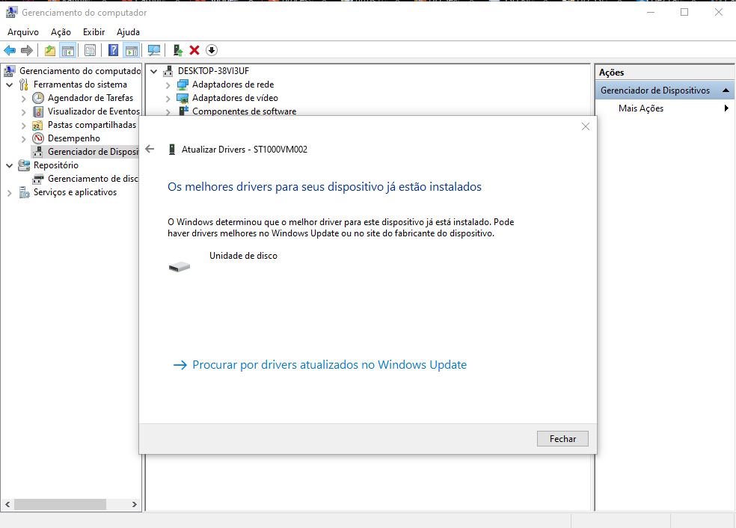Open the Mais Ações submenu arrow

(x=726, y=108)
